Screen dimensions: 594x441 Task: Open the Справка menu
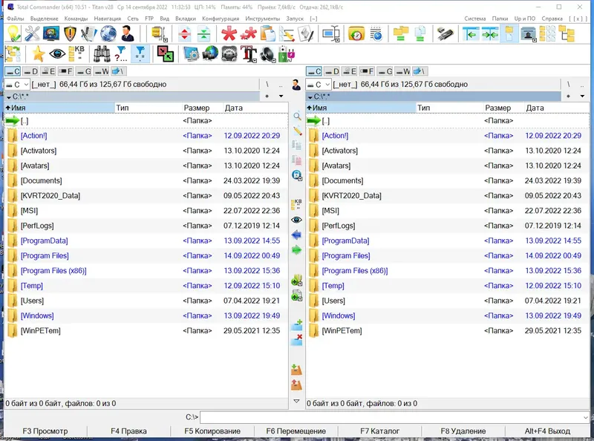coord(552,19)
